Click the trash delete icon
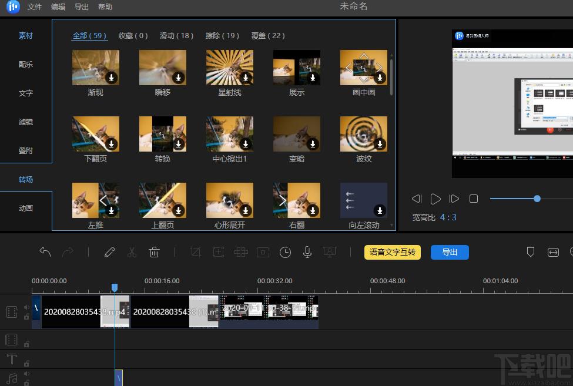 point(154,252)
